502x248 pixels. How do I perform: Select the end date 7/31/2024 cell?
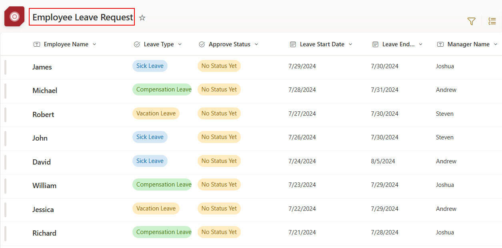pos(384,90)
